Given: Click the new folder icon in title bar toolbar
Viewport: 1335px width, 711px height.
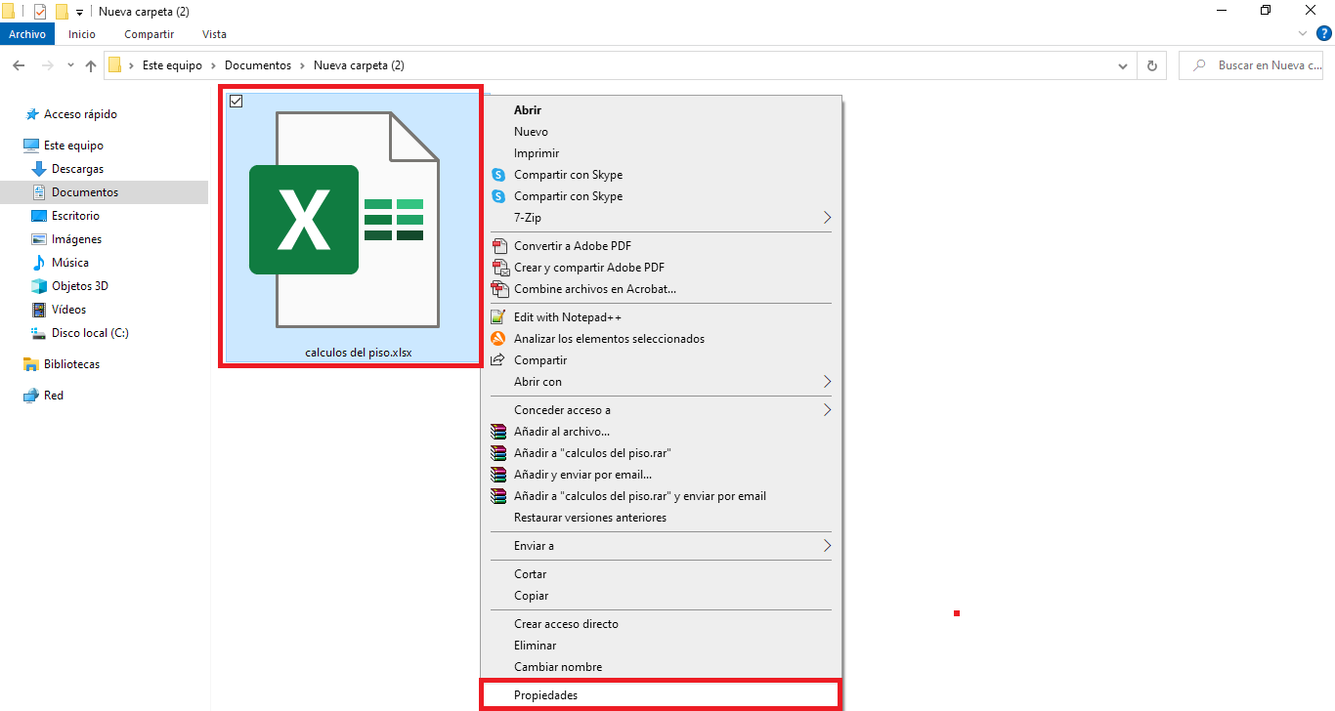Looking at the screenshot, I should (x=62, y=12).
